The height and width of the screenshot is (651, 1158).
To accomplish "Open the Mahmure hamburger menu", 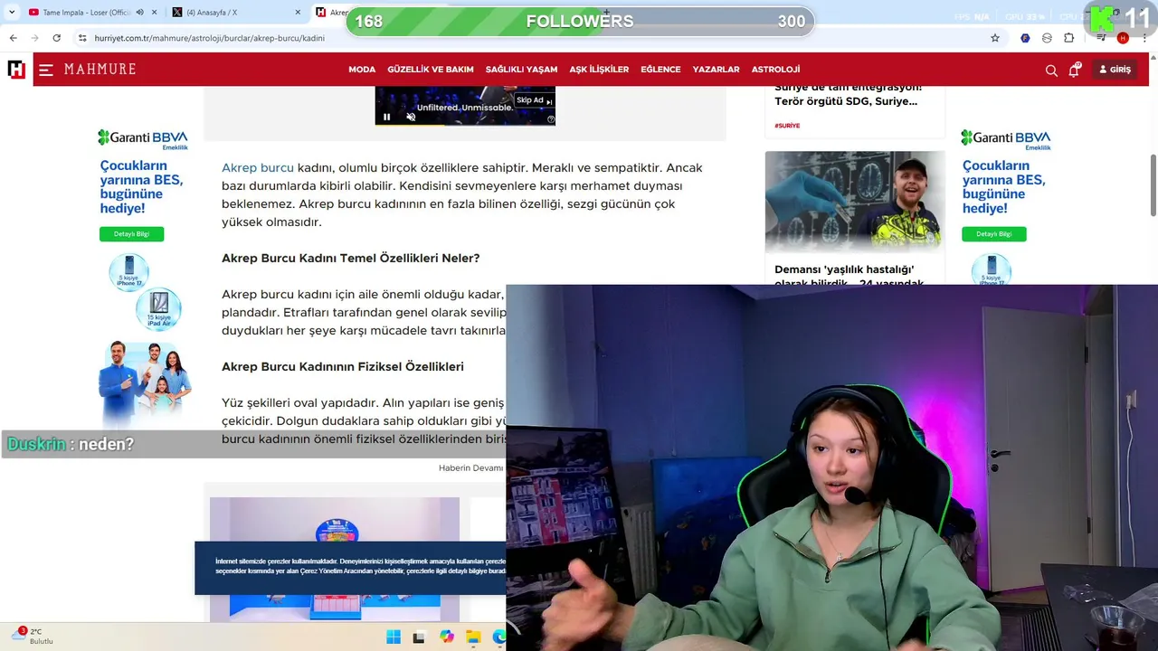I will pos(46,70).
